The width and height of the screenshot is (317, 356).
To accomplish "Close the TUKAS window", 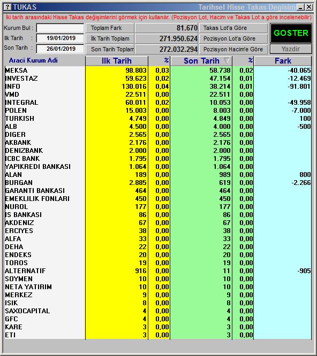I will (309, 7).
